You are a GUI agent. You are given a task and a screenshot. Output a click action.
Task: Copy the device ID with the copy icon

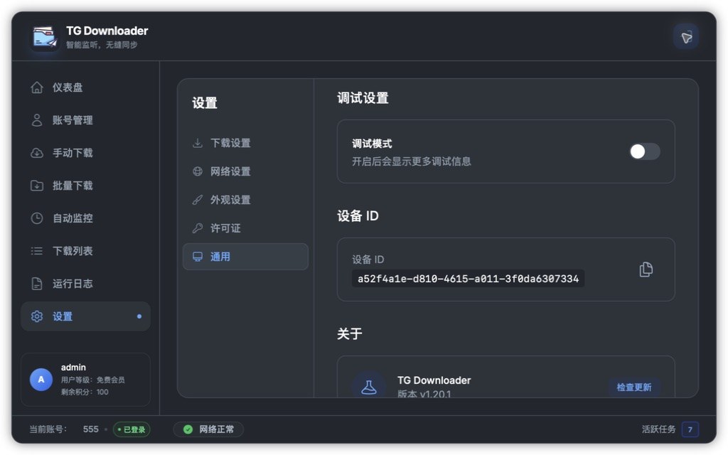646,269
